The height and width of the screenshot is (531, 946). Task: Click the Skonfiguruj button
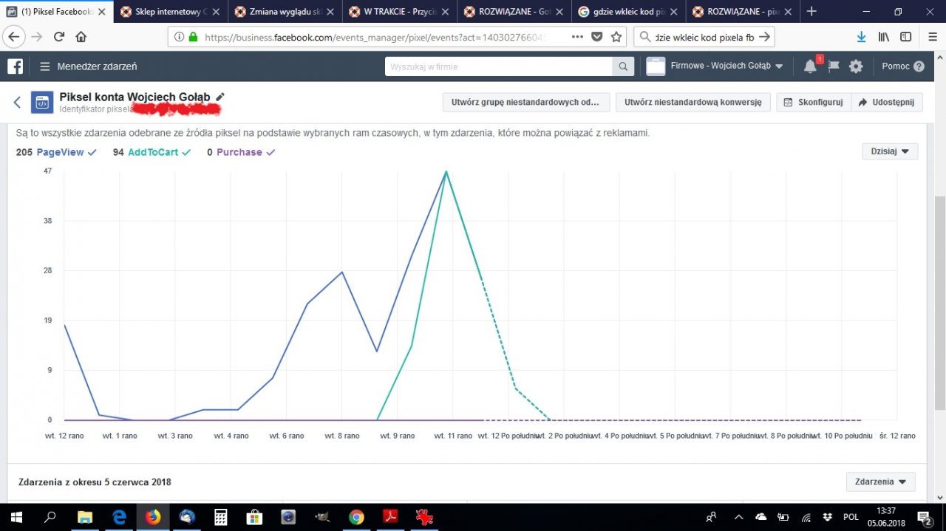coord(814,103)
